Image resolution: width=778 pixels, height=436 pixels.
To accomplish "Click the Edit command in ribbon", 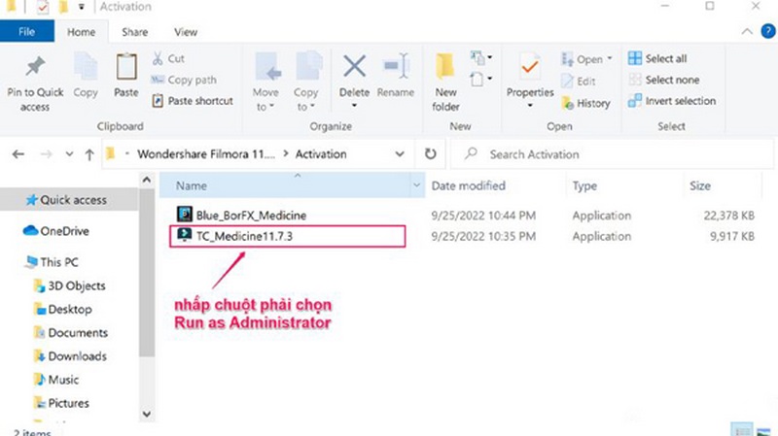I will [578, 81].
